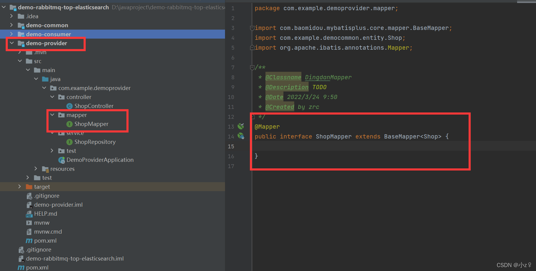Place the cursor on the closing brace line 16
The height and width of the screenshot is (271, 536).
tap(256, 156)
